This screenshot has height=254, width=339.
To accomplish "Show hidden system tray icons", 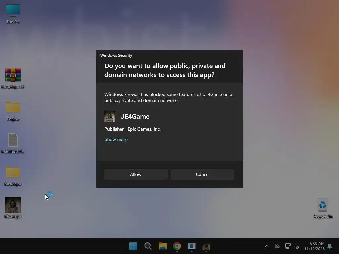I will 267,246.
